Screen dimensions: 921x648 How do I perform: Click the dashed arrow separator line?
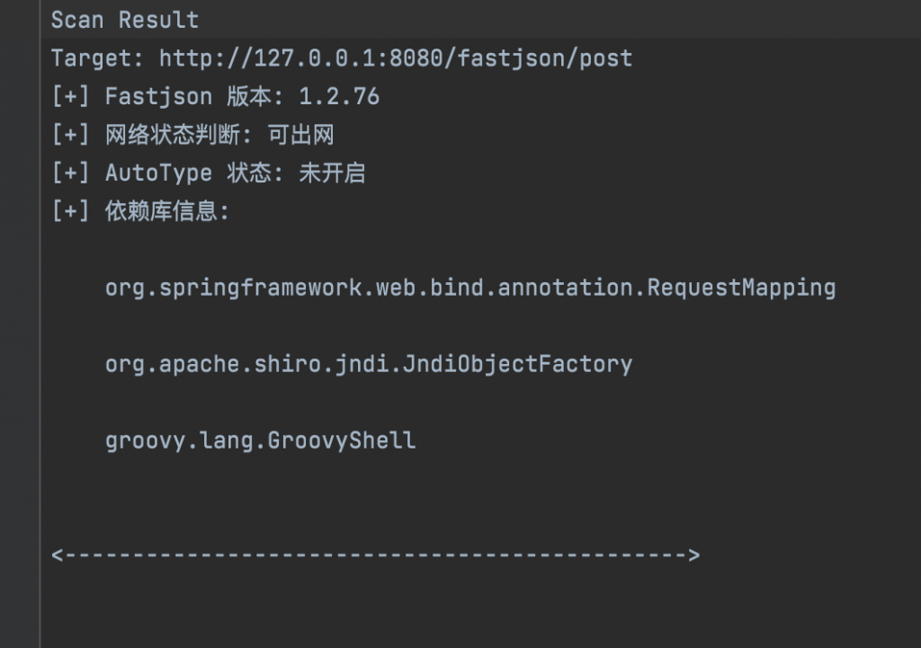click(x=375, y=555)
